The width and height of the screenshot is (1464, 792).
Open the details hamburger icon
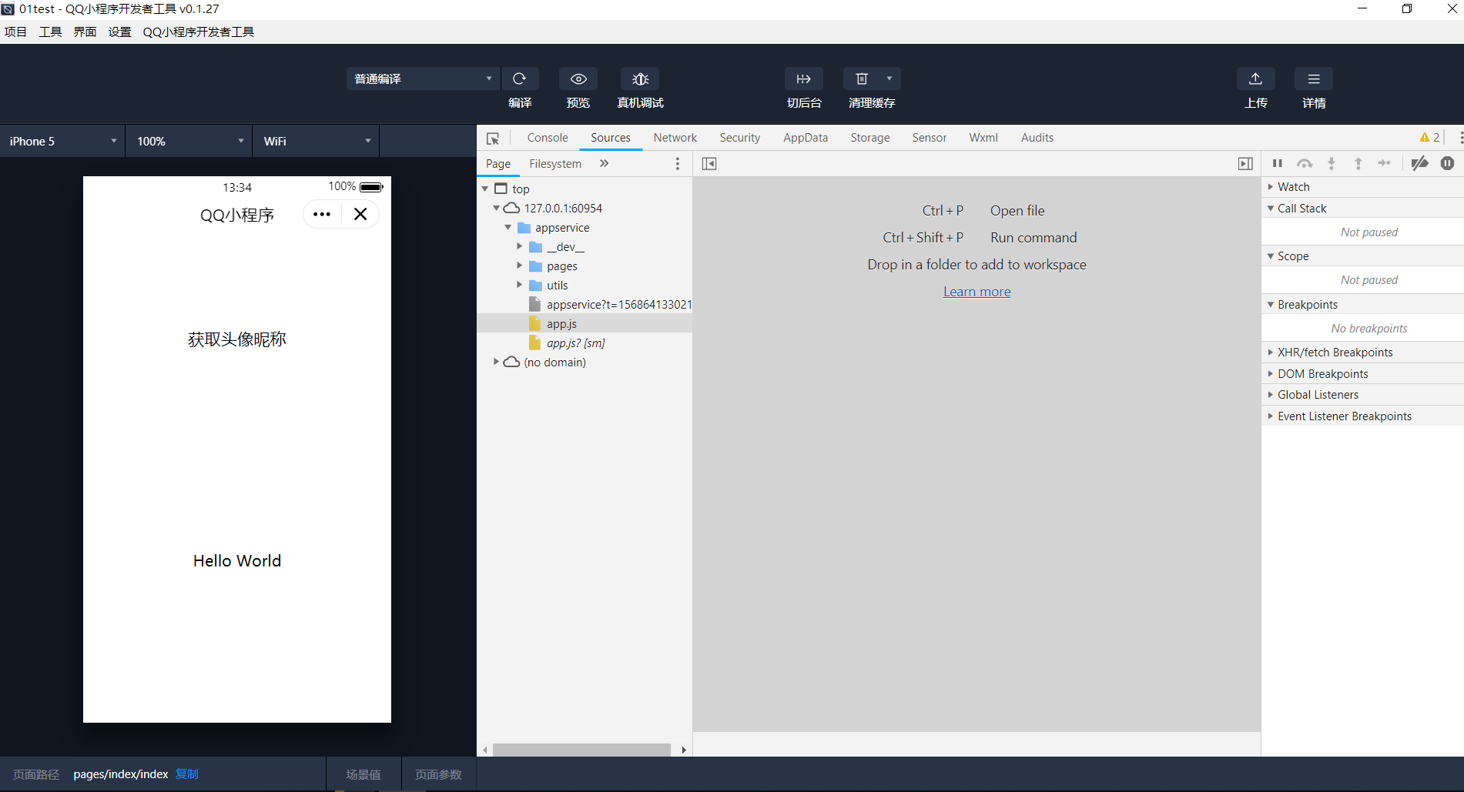pyautogui.click(x=1314, y=79)
